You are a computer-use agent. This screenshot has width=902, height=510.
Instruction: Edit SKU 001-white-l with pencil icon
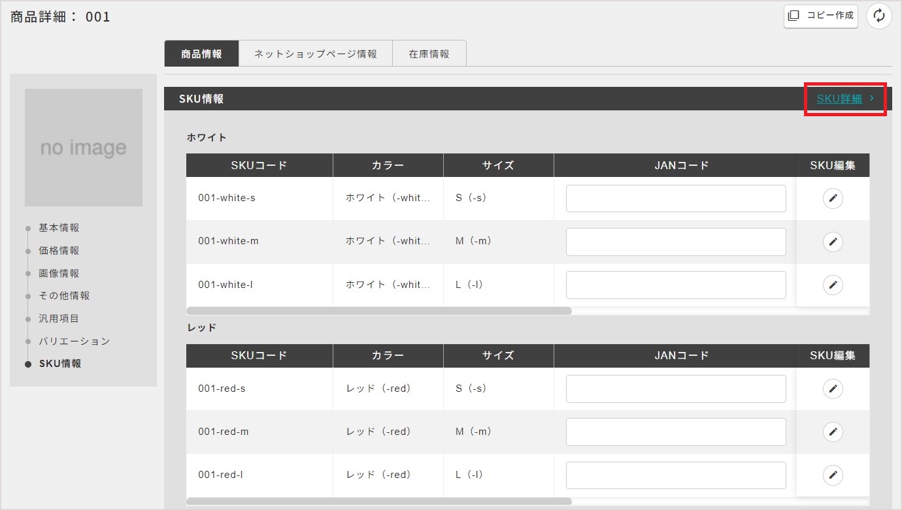[833, 285]
